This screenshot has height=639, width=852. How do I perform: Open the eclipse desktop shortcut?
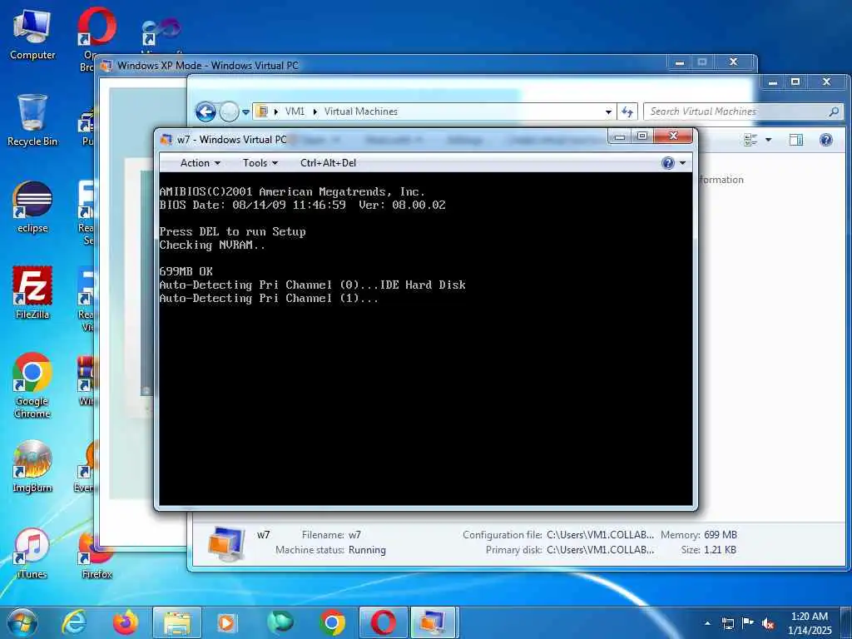coord(32,207)
